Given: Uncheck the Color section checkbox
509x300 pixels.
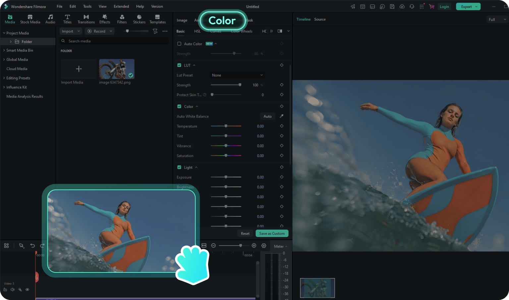Looking at the screenshot, I should coord(179,107).
